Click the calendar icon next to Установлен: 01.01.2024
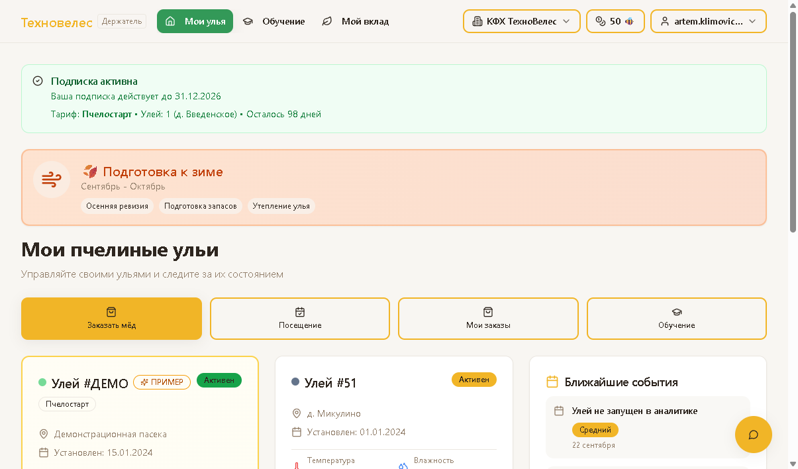 click(297, 432)
